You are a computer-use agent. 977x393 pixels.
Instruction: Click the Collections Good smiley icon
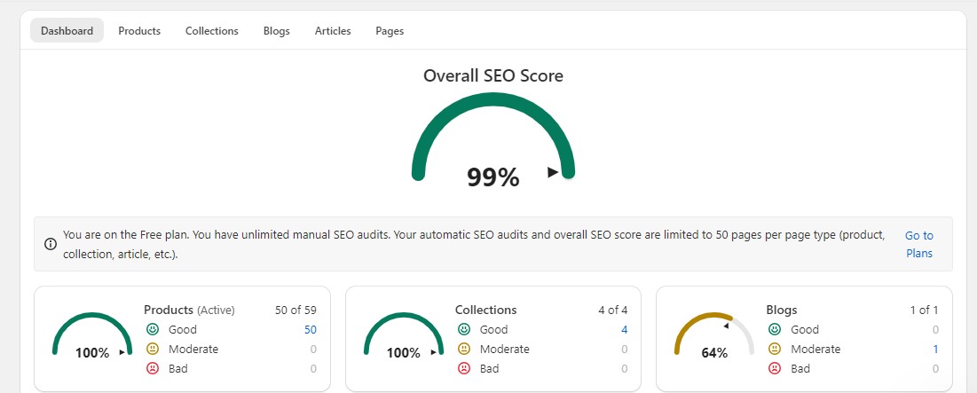click(463, 329)
